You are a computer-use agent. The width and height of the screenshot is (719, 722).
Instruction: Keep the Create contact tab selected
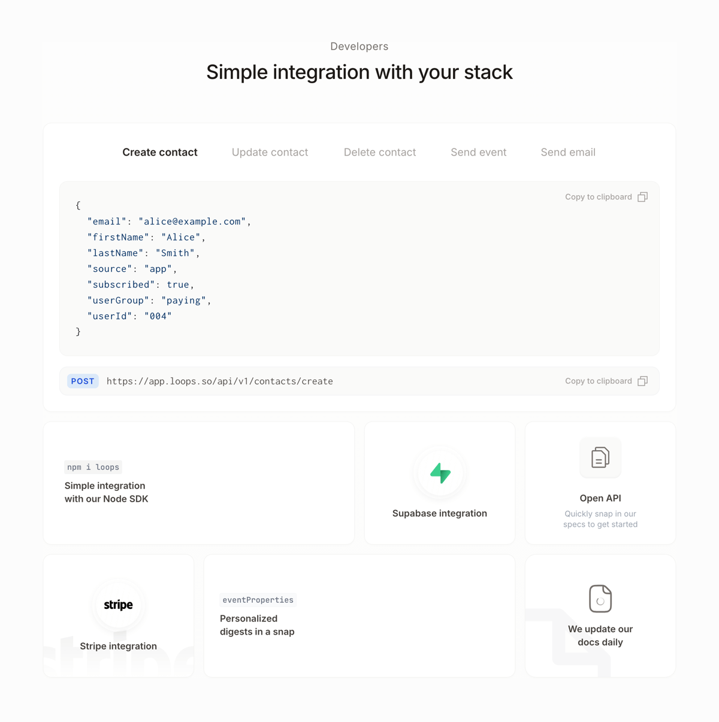pyautogui.click(x=159, y=152)
